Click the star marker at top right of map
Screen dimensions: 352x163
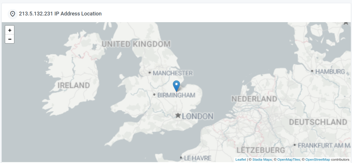[x=346, y=22]
